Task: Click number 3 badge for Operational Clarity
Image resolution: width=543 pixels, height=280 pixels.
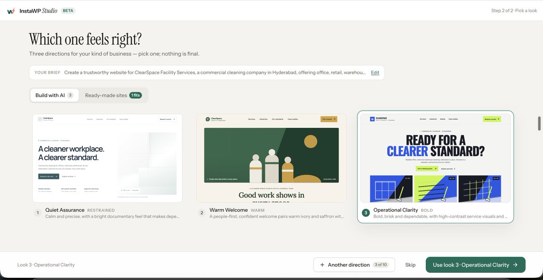Action: pyautogui.click(x=366, y=213)
